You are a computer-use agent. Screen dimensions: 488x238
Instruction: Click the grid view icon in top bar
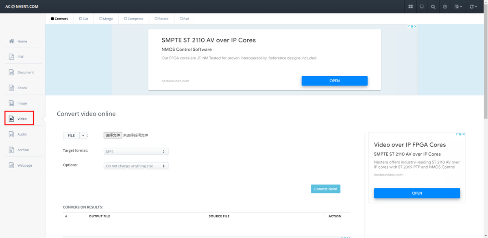click(410, 6)
